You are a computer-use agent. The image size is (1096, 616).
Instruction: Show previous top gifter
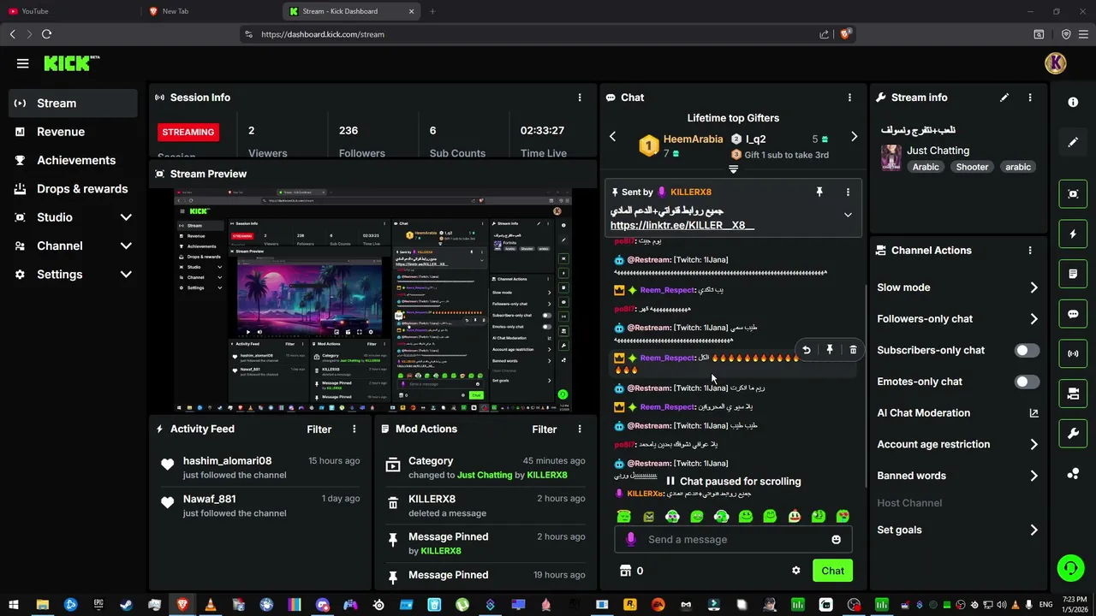[x=612, y=137]
